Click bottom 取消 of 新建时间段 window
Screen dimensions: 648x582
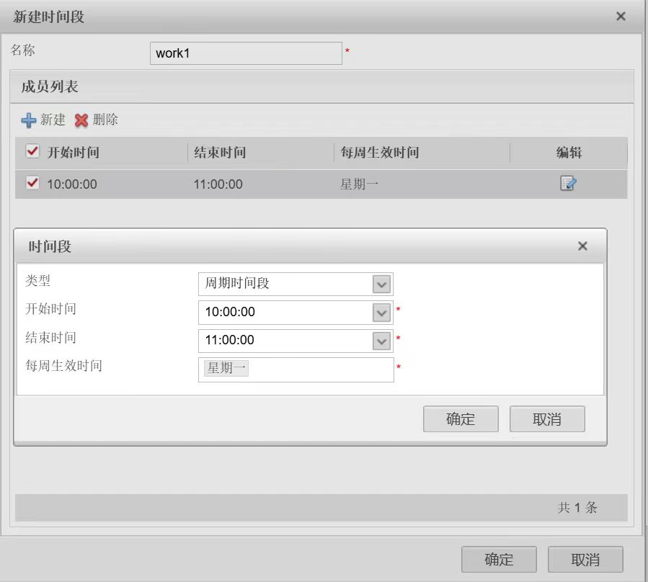point(585,559)
